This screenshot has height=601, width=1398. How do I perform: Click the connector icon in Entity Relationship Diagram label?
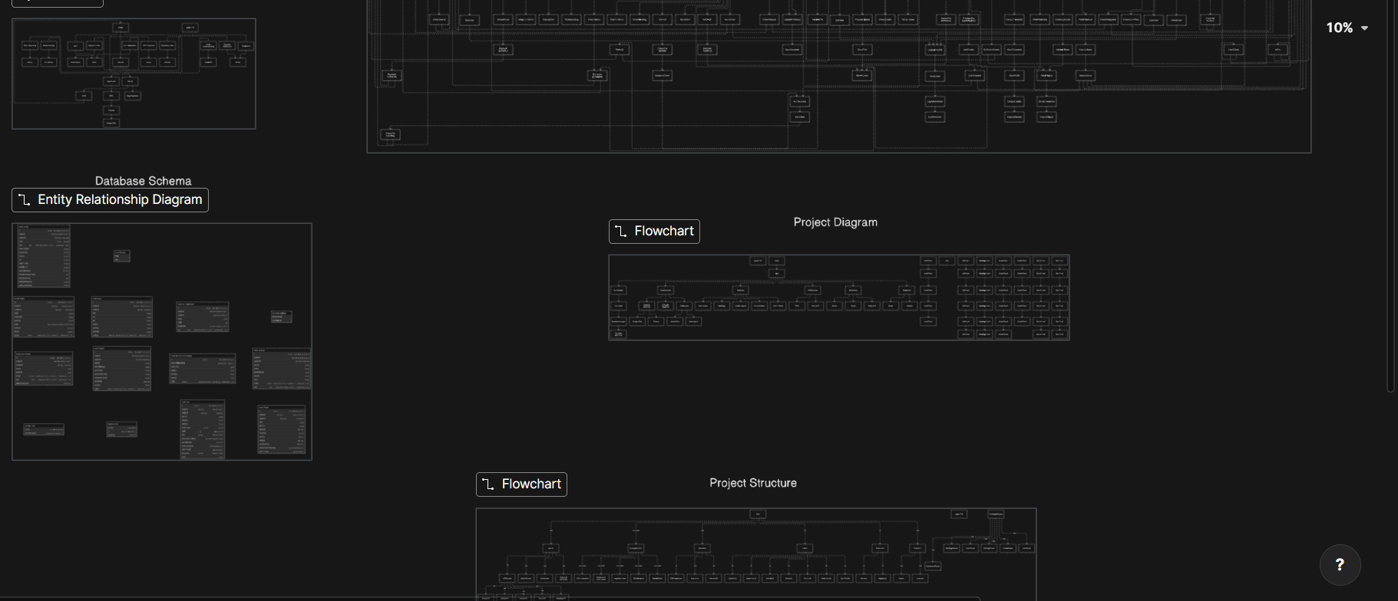pos(25,200)
